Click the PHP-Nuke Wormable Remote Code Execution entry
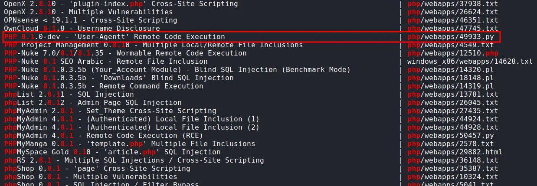 [x=125, y=53]
